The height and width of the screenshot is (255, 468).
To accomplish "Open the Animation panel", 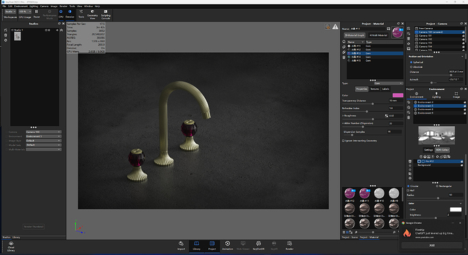I will [x=227, y=246].
